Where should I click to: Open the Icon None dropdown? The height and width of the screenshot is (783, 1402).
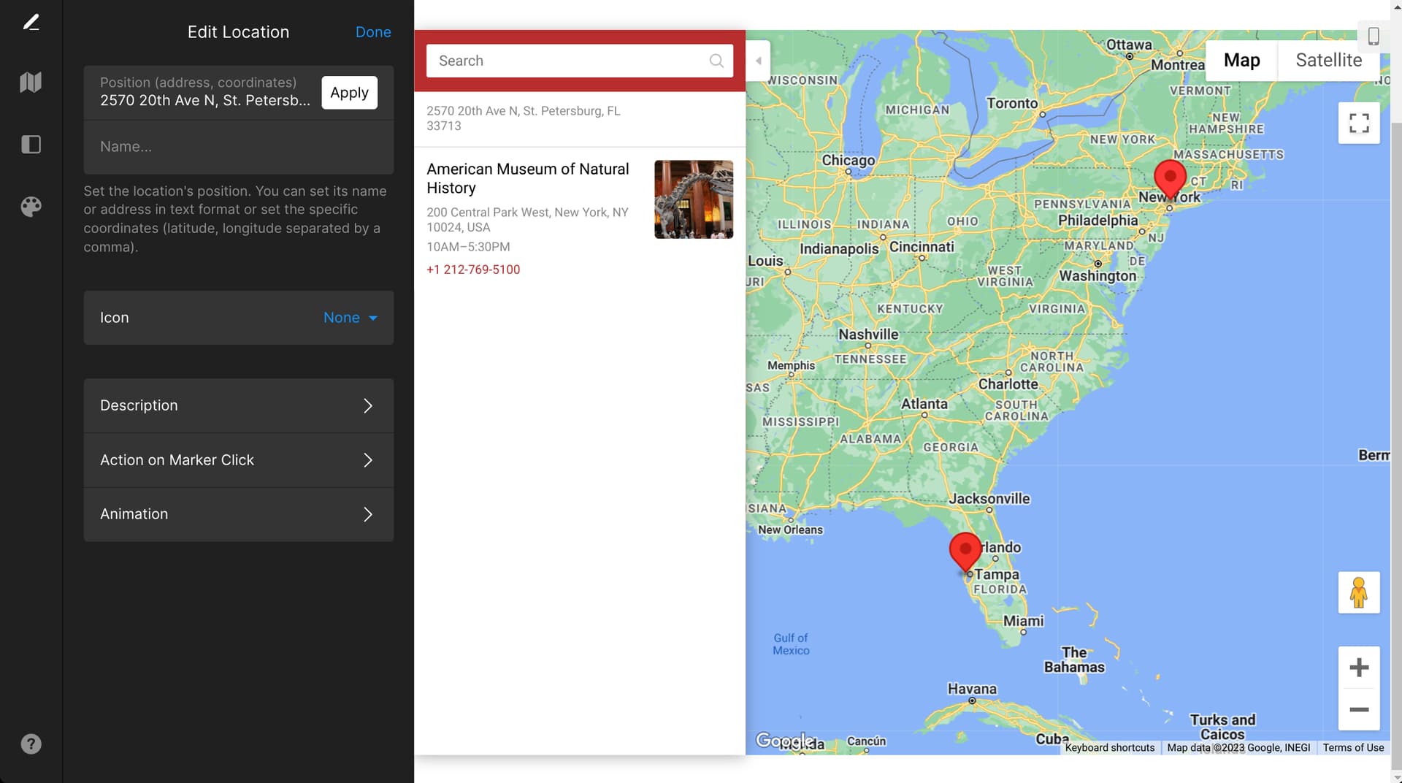tap(350, 318)
